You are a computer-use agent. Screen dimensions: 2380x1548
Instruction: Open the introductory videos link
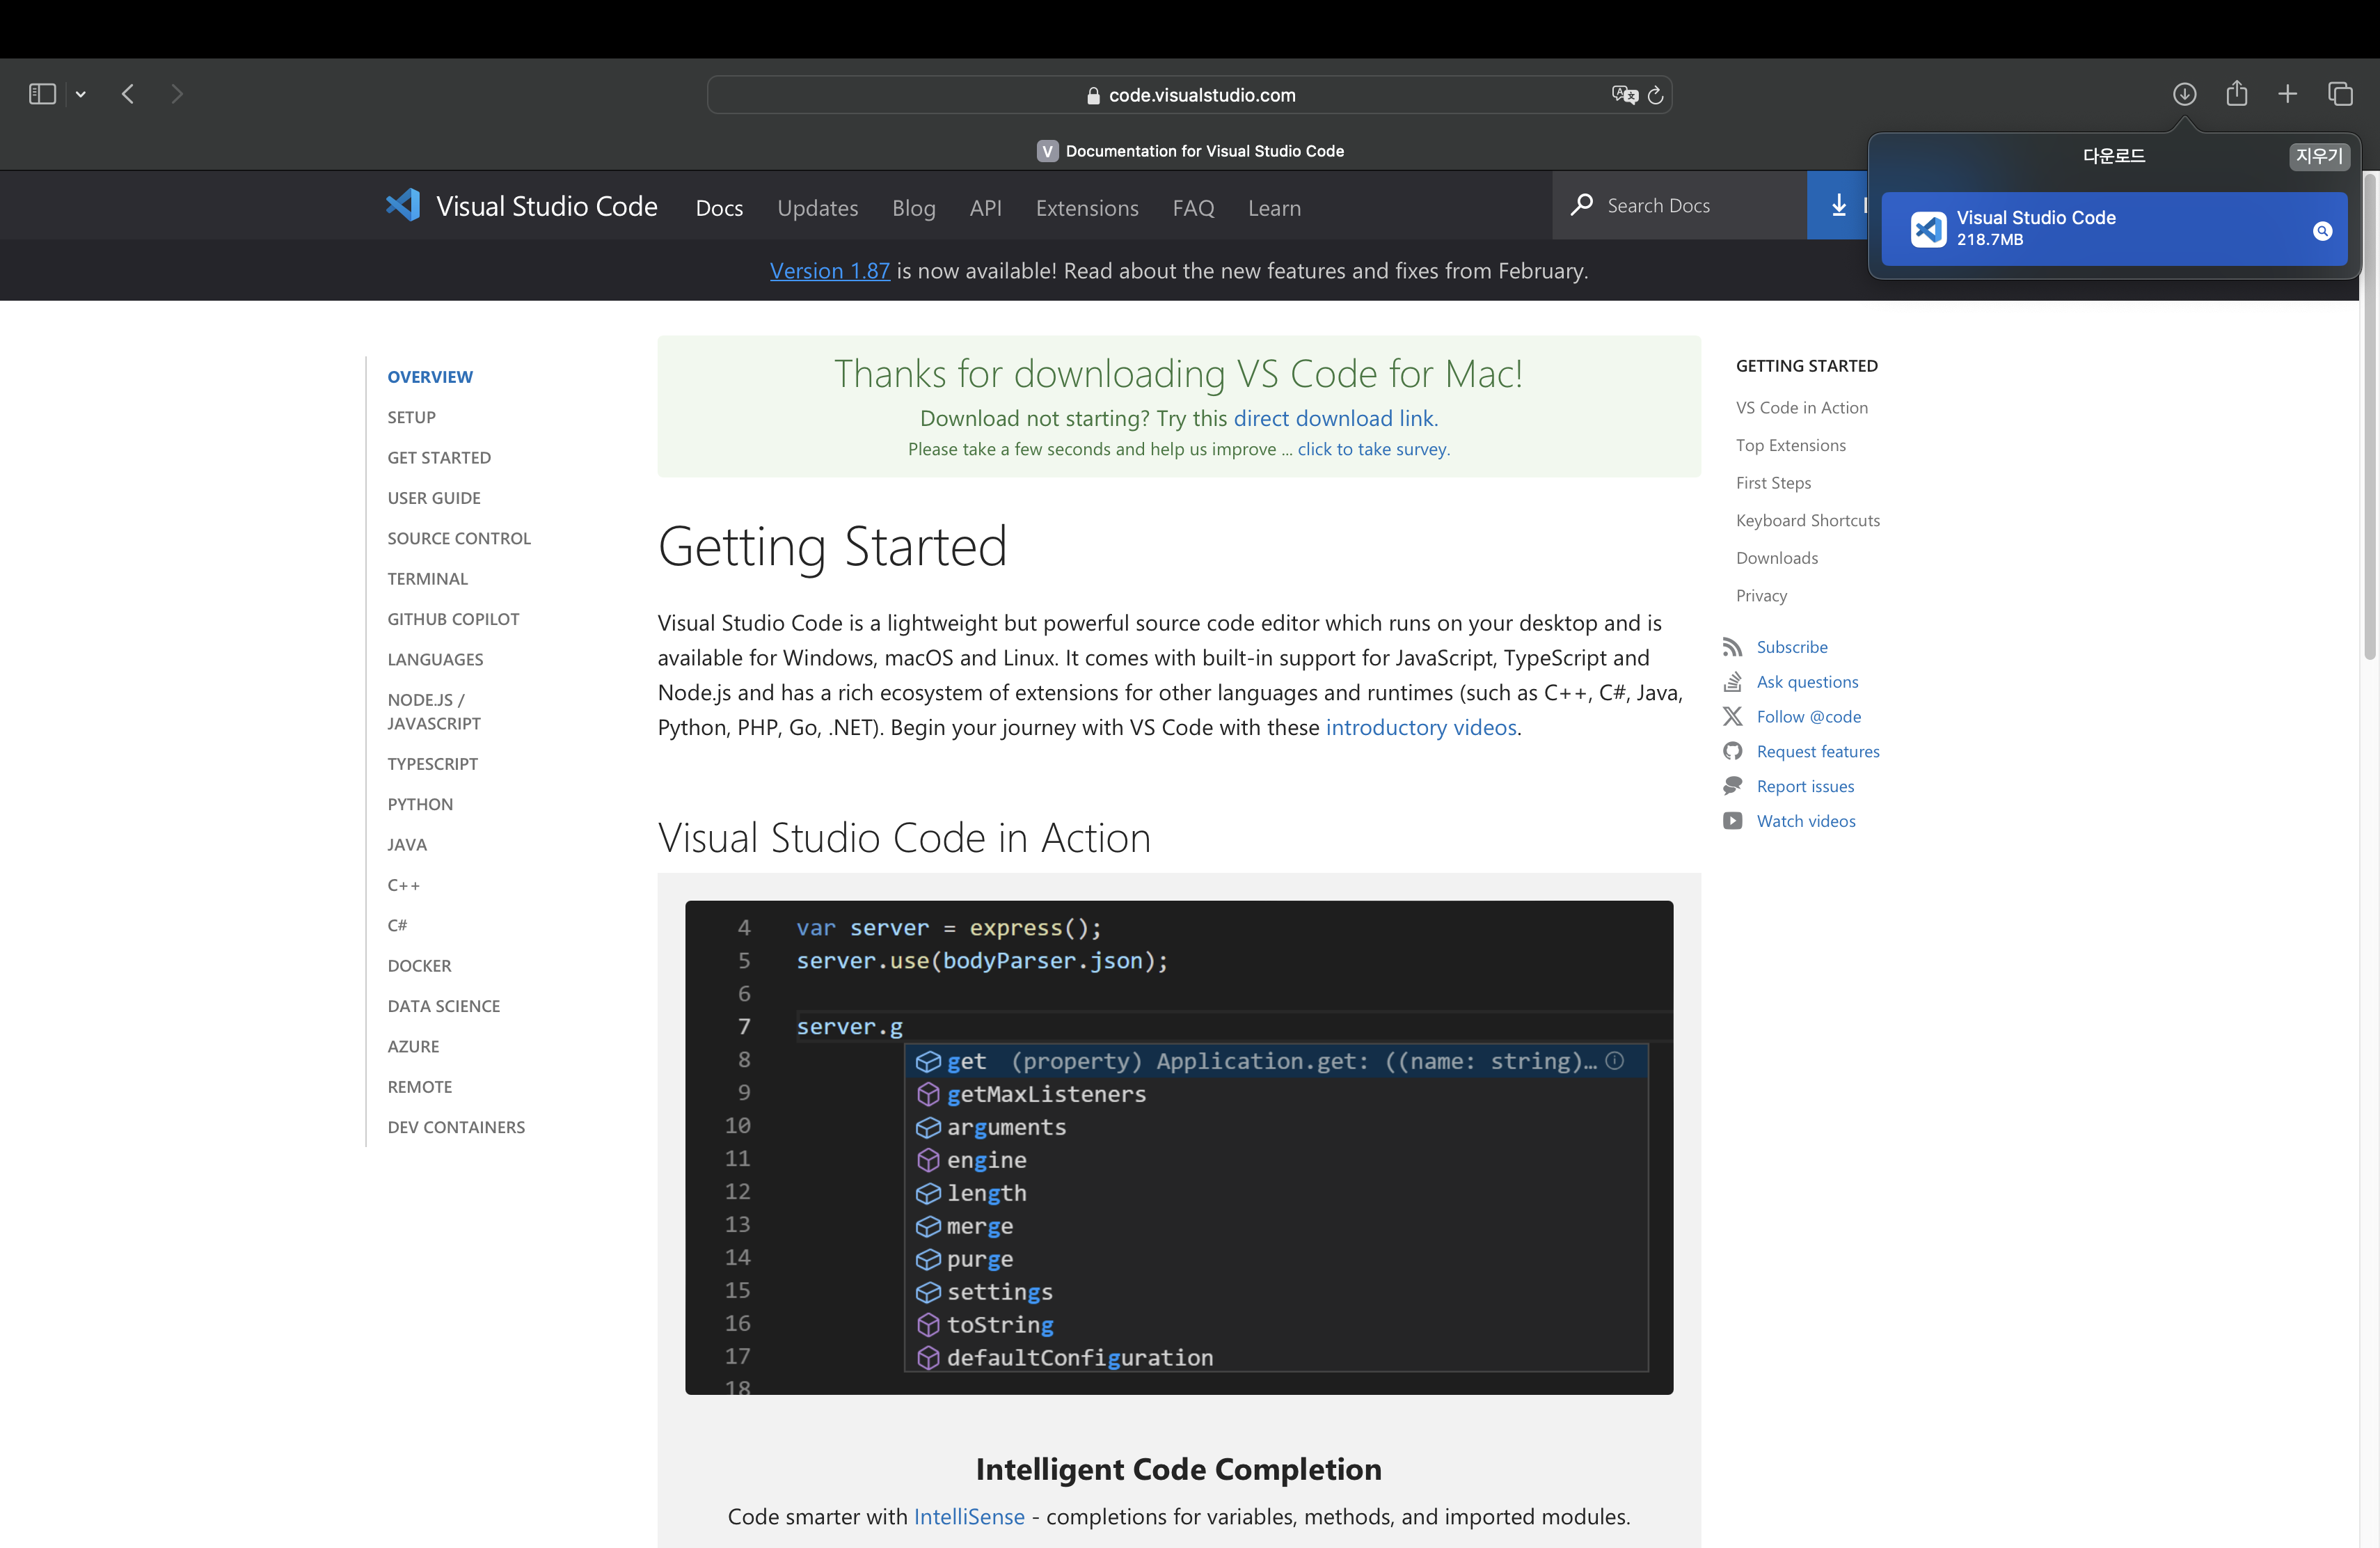[1420, 727]
